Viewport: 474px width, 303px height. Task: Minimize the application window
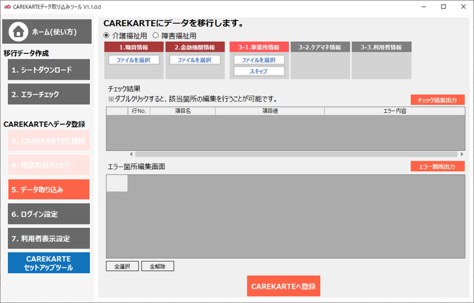424,7
